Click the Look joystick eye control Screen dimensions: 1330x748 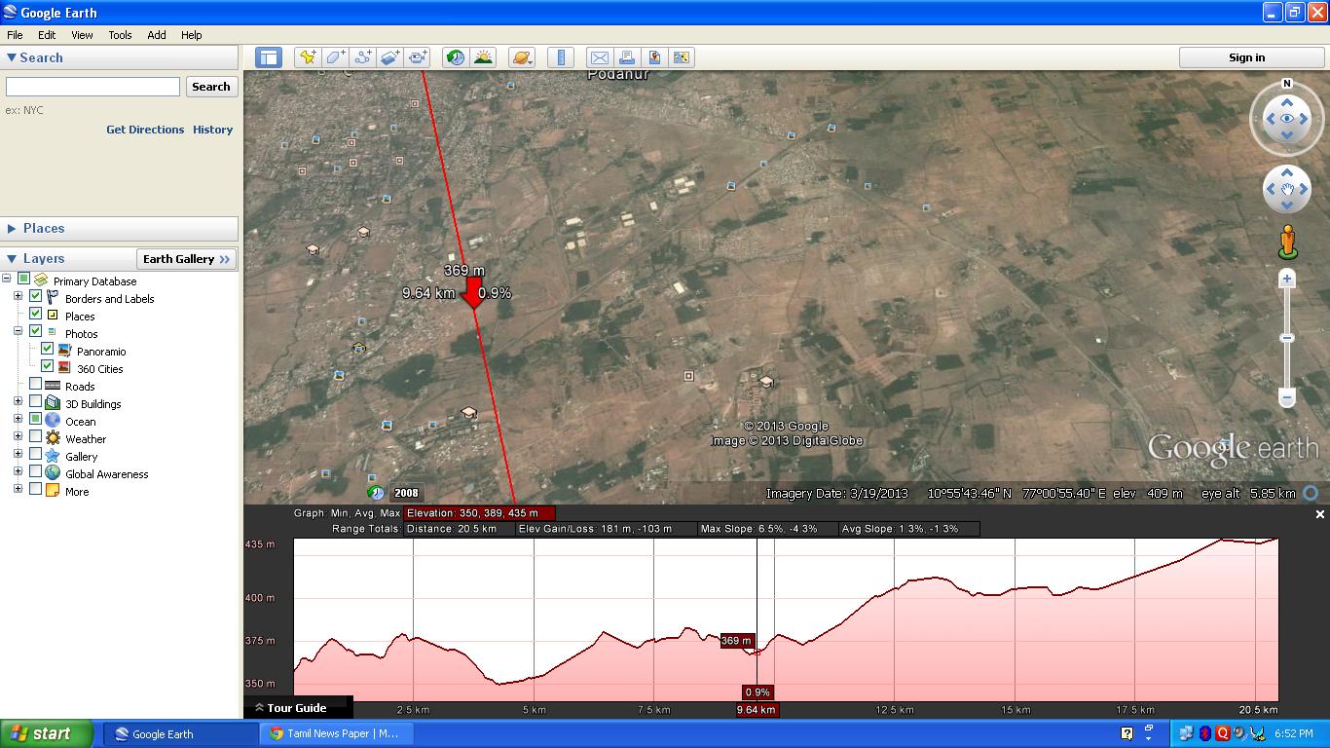(x=1287, y=119)
